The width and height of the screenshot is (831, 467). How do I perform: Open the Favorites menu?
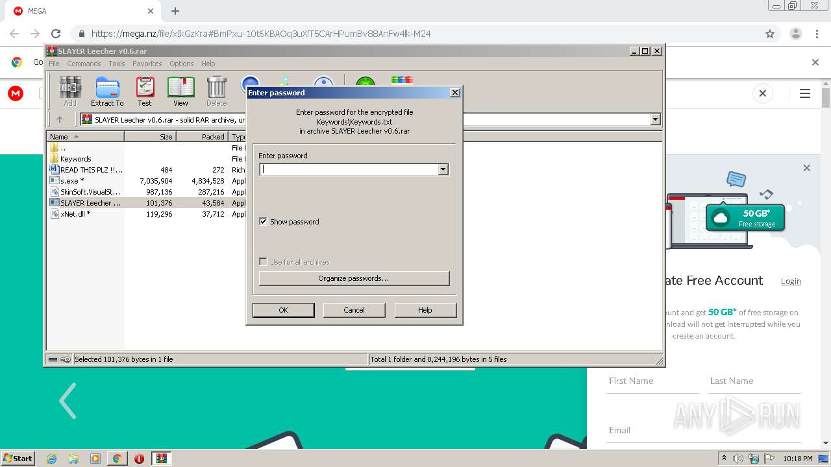coord(147,64)
